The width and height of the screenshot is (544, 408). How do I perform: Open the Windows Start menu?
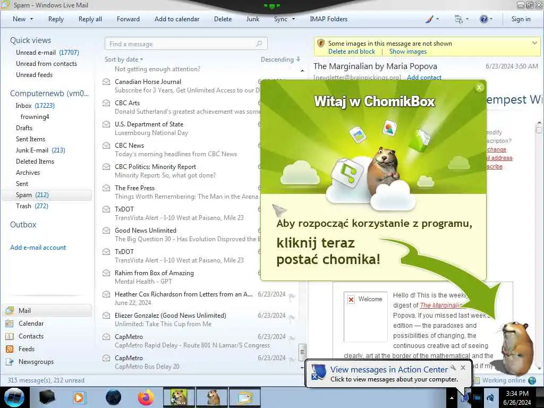pos(14,397)
